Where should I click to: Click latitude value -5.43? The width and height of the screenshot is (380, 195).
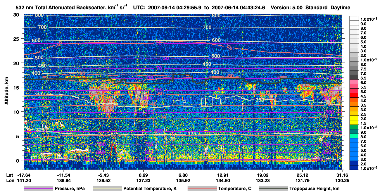[x=103, y=175]
